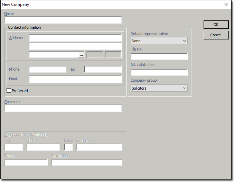234x182 pixels.
Task: Click the Name input field
Action: pos(63,20)
